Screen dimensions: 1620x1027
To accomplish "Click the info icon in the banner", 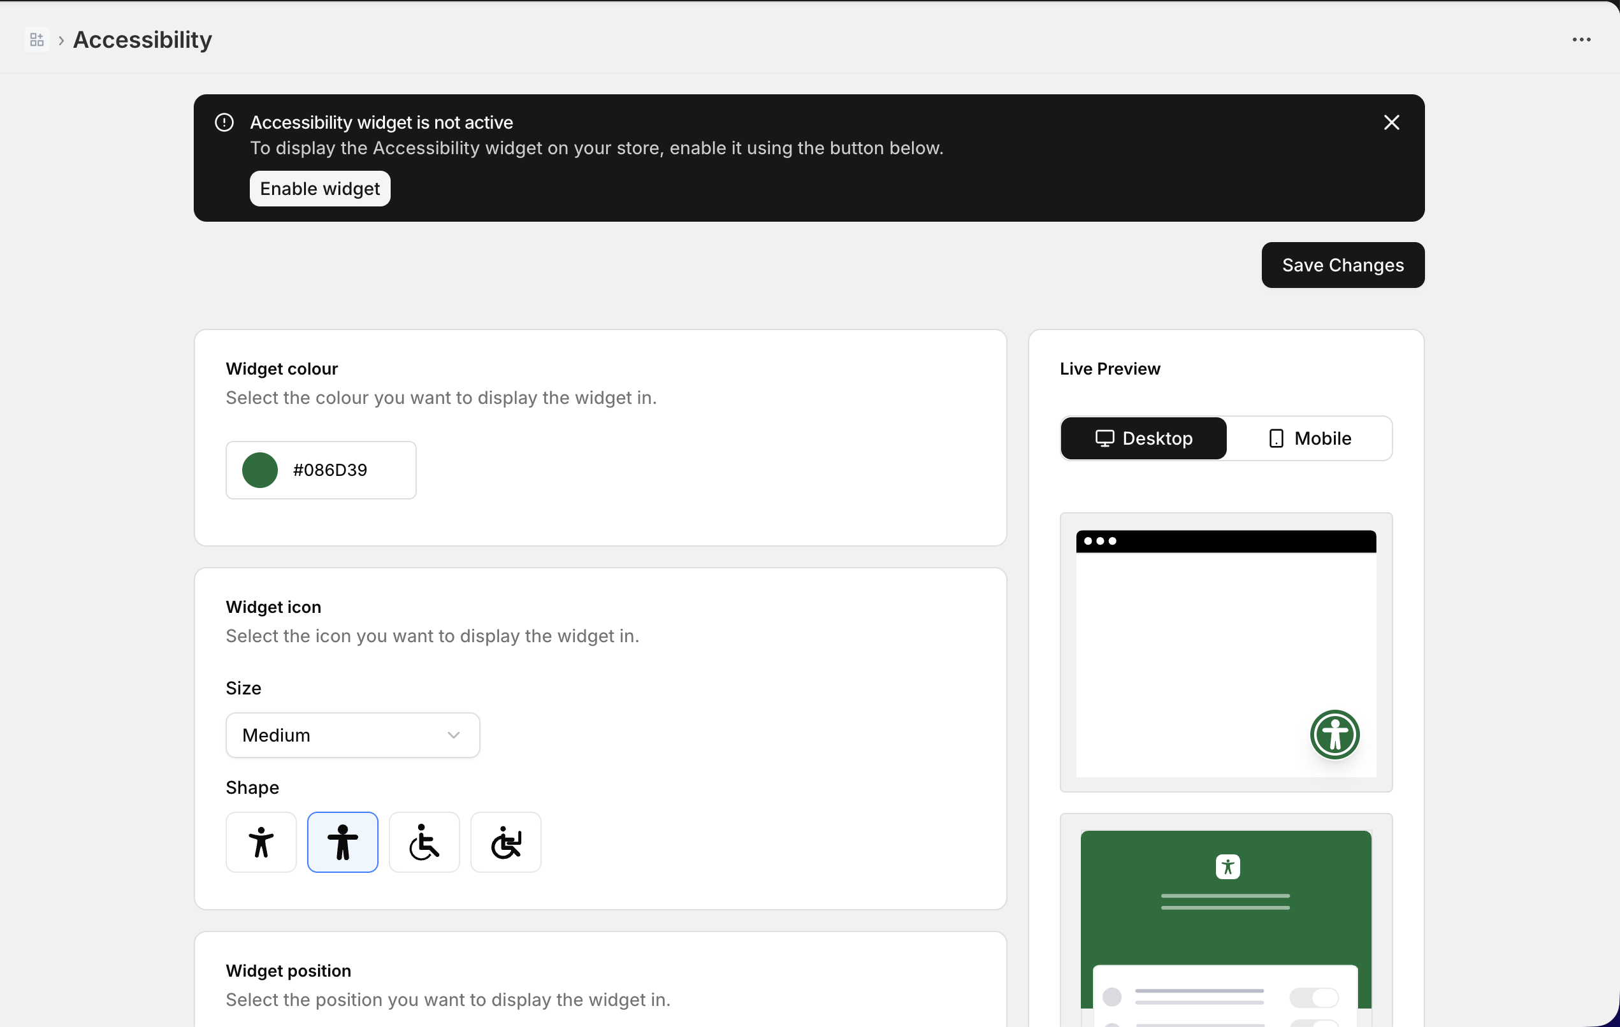I will (x=224, y=122).
